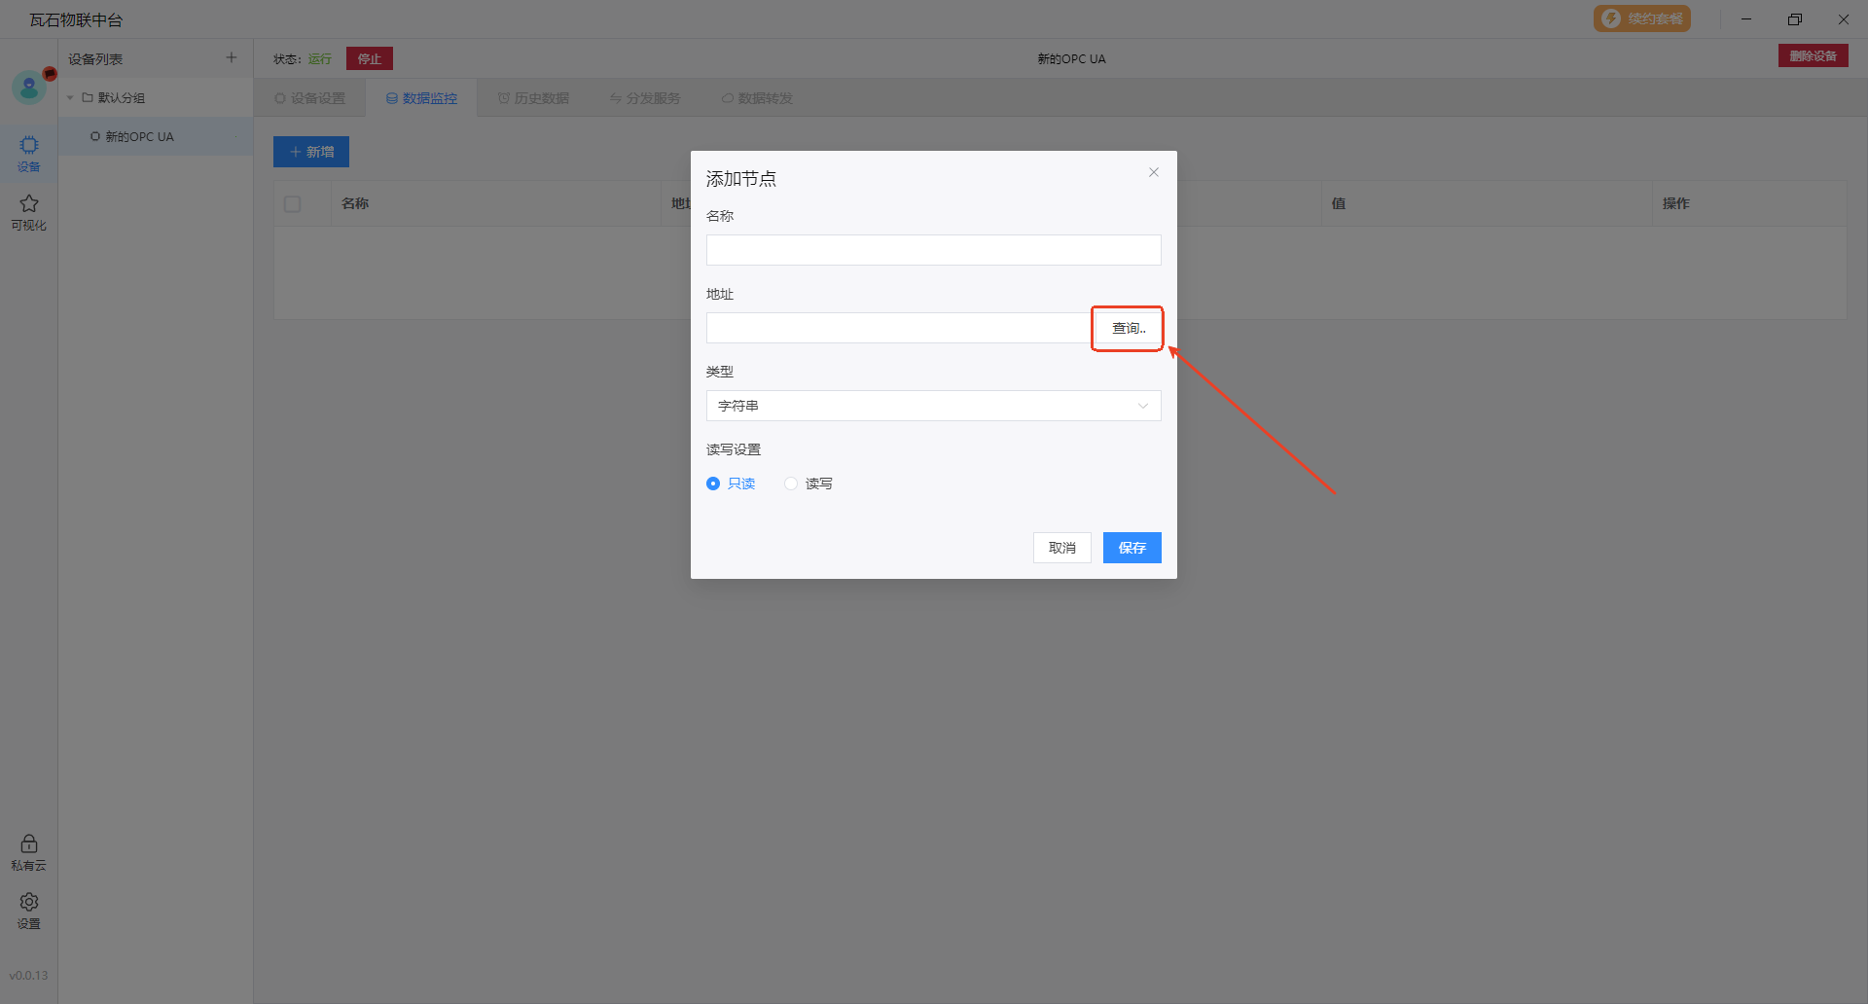Screen dimensions: 1868x1004
Task: Close the 添加节点 dialog
Action: point(1153,172)
